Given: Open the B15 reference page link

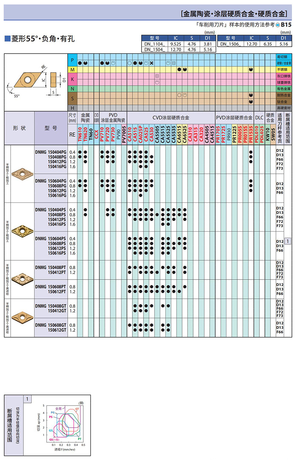Looking at the screenshot, I should (287, 25).
